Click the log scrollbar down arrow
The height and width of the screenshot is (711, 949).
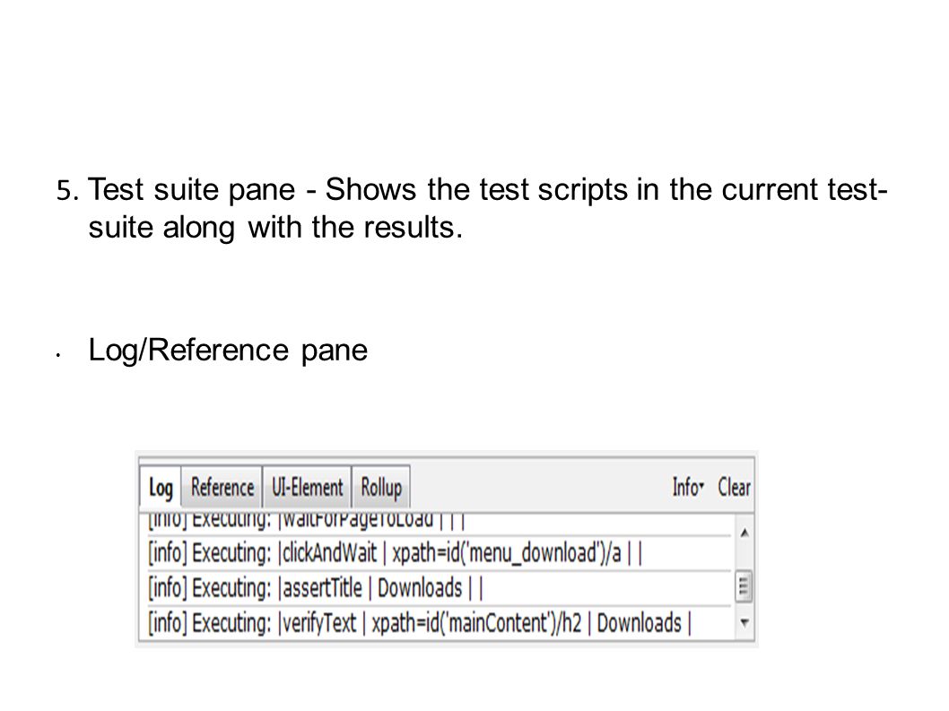(744, 622)
